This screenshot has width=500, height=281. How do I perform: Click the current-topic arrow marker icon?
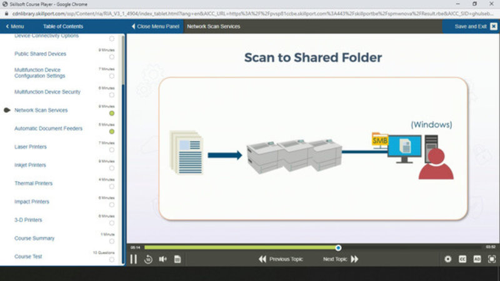coord(7,111)
